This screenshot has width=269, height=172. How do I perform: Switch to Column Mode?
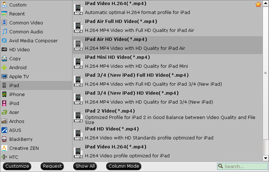coord(124,166)
